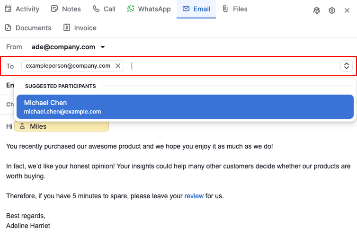Image resolution: width=357 pixels, height=246 pixels.
Task: Open the WhatsApp tab icon
Action: (x=131, y=9)
